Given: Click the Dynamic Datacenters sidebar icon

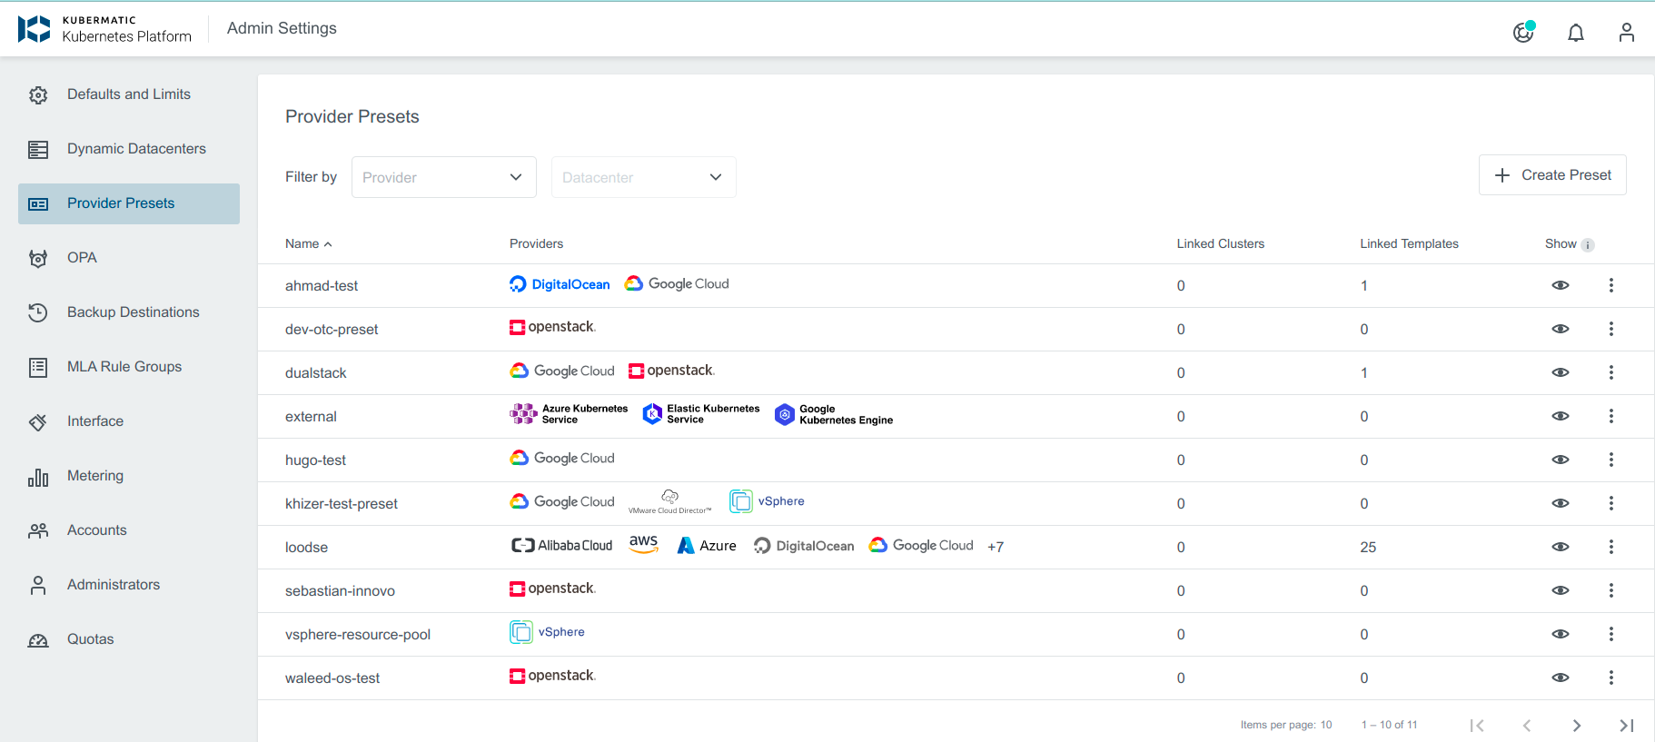Looking at the screenshot, I should point(38,149).
